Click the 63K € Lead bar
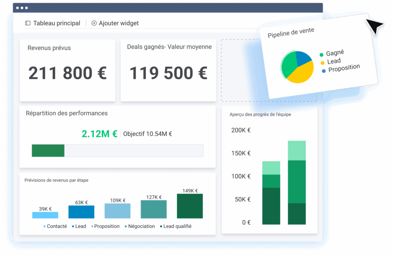The height and width of the screenshot is (256, 393). coord(81,212)
